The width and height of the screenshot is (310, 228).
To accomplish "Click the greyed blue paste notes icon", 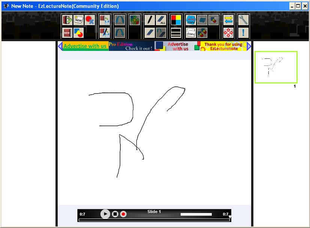I will pos(202,20).
